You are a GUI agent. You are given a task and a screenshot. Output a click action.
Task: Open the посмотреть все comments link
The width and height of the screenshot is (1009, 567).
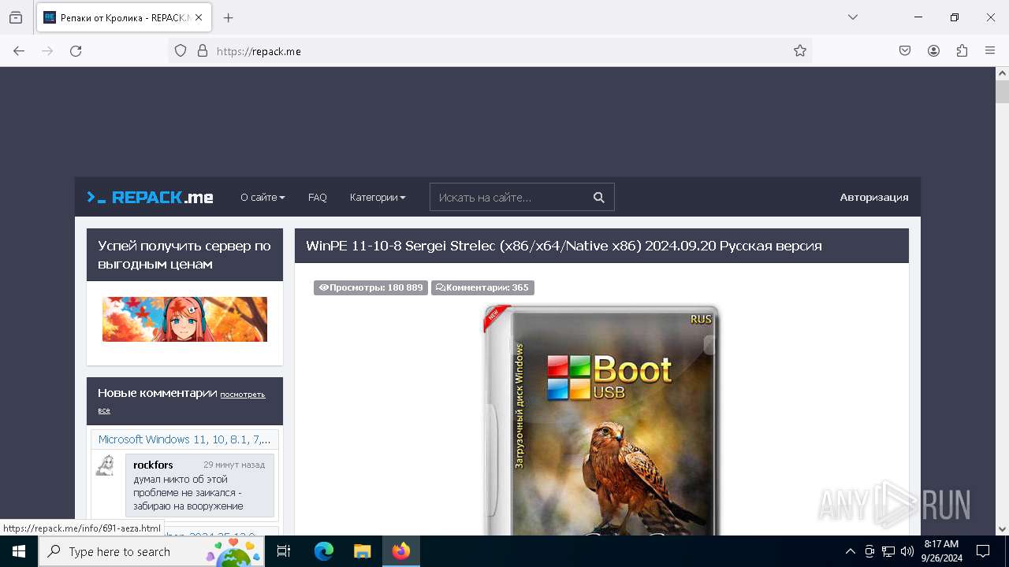(181, 402)
